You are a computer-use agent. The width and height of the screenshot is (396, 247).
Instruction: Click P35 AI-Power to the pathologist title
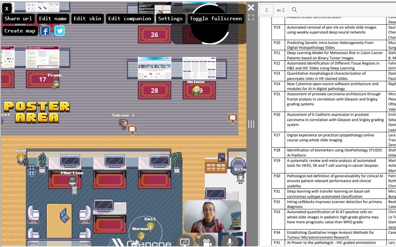coord(331,243)
